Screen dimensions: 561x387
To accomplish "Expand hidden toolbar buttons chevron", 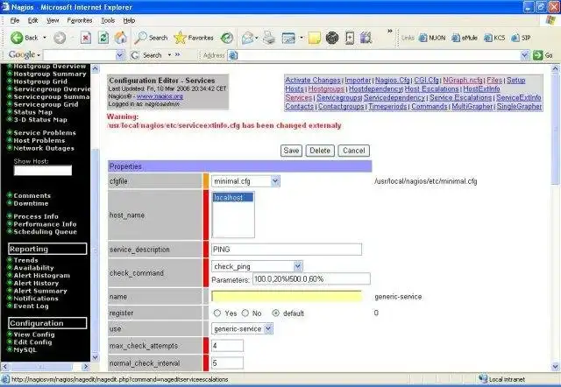I will pos(390,32).
